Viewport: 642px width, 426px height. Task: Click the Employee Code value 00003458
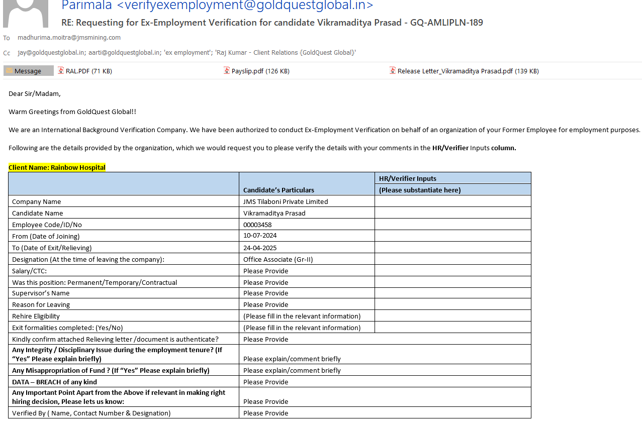[x=257, y=225]
